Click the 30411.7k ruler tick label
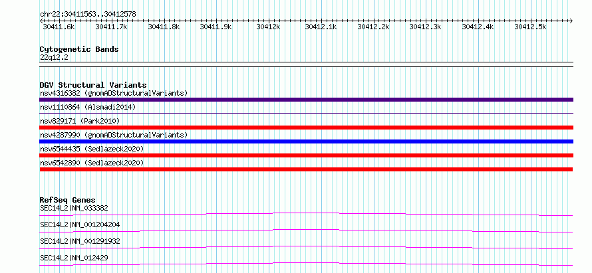 tap(111, 27)
